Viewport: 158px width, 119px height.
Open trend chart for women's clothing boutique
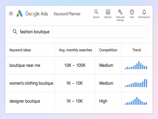[136, 83]
